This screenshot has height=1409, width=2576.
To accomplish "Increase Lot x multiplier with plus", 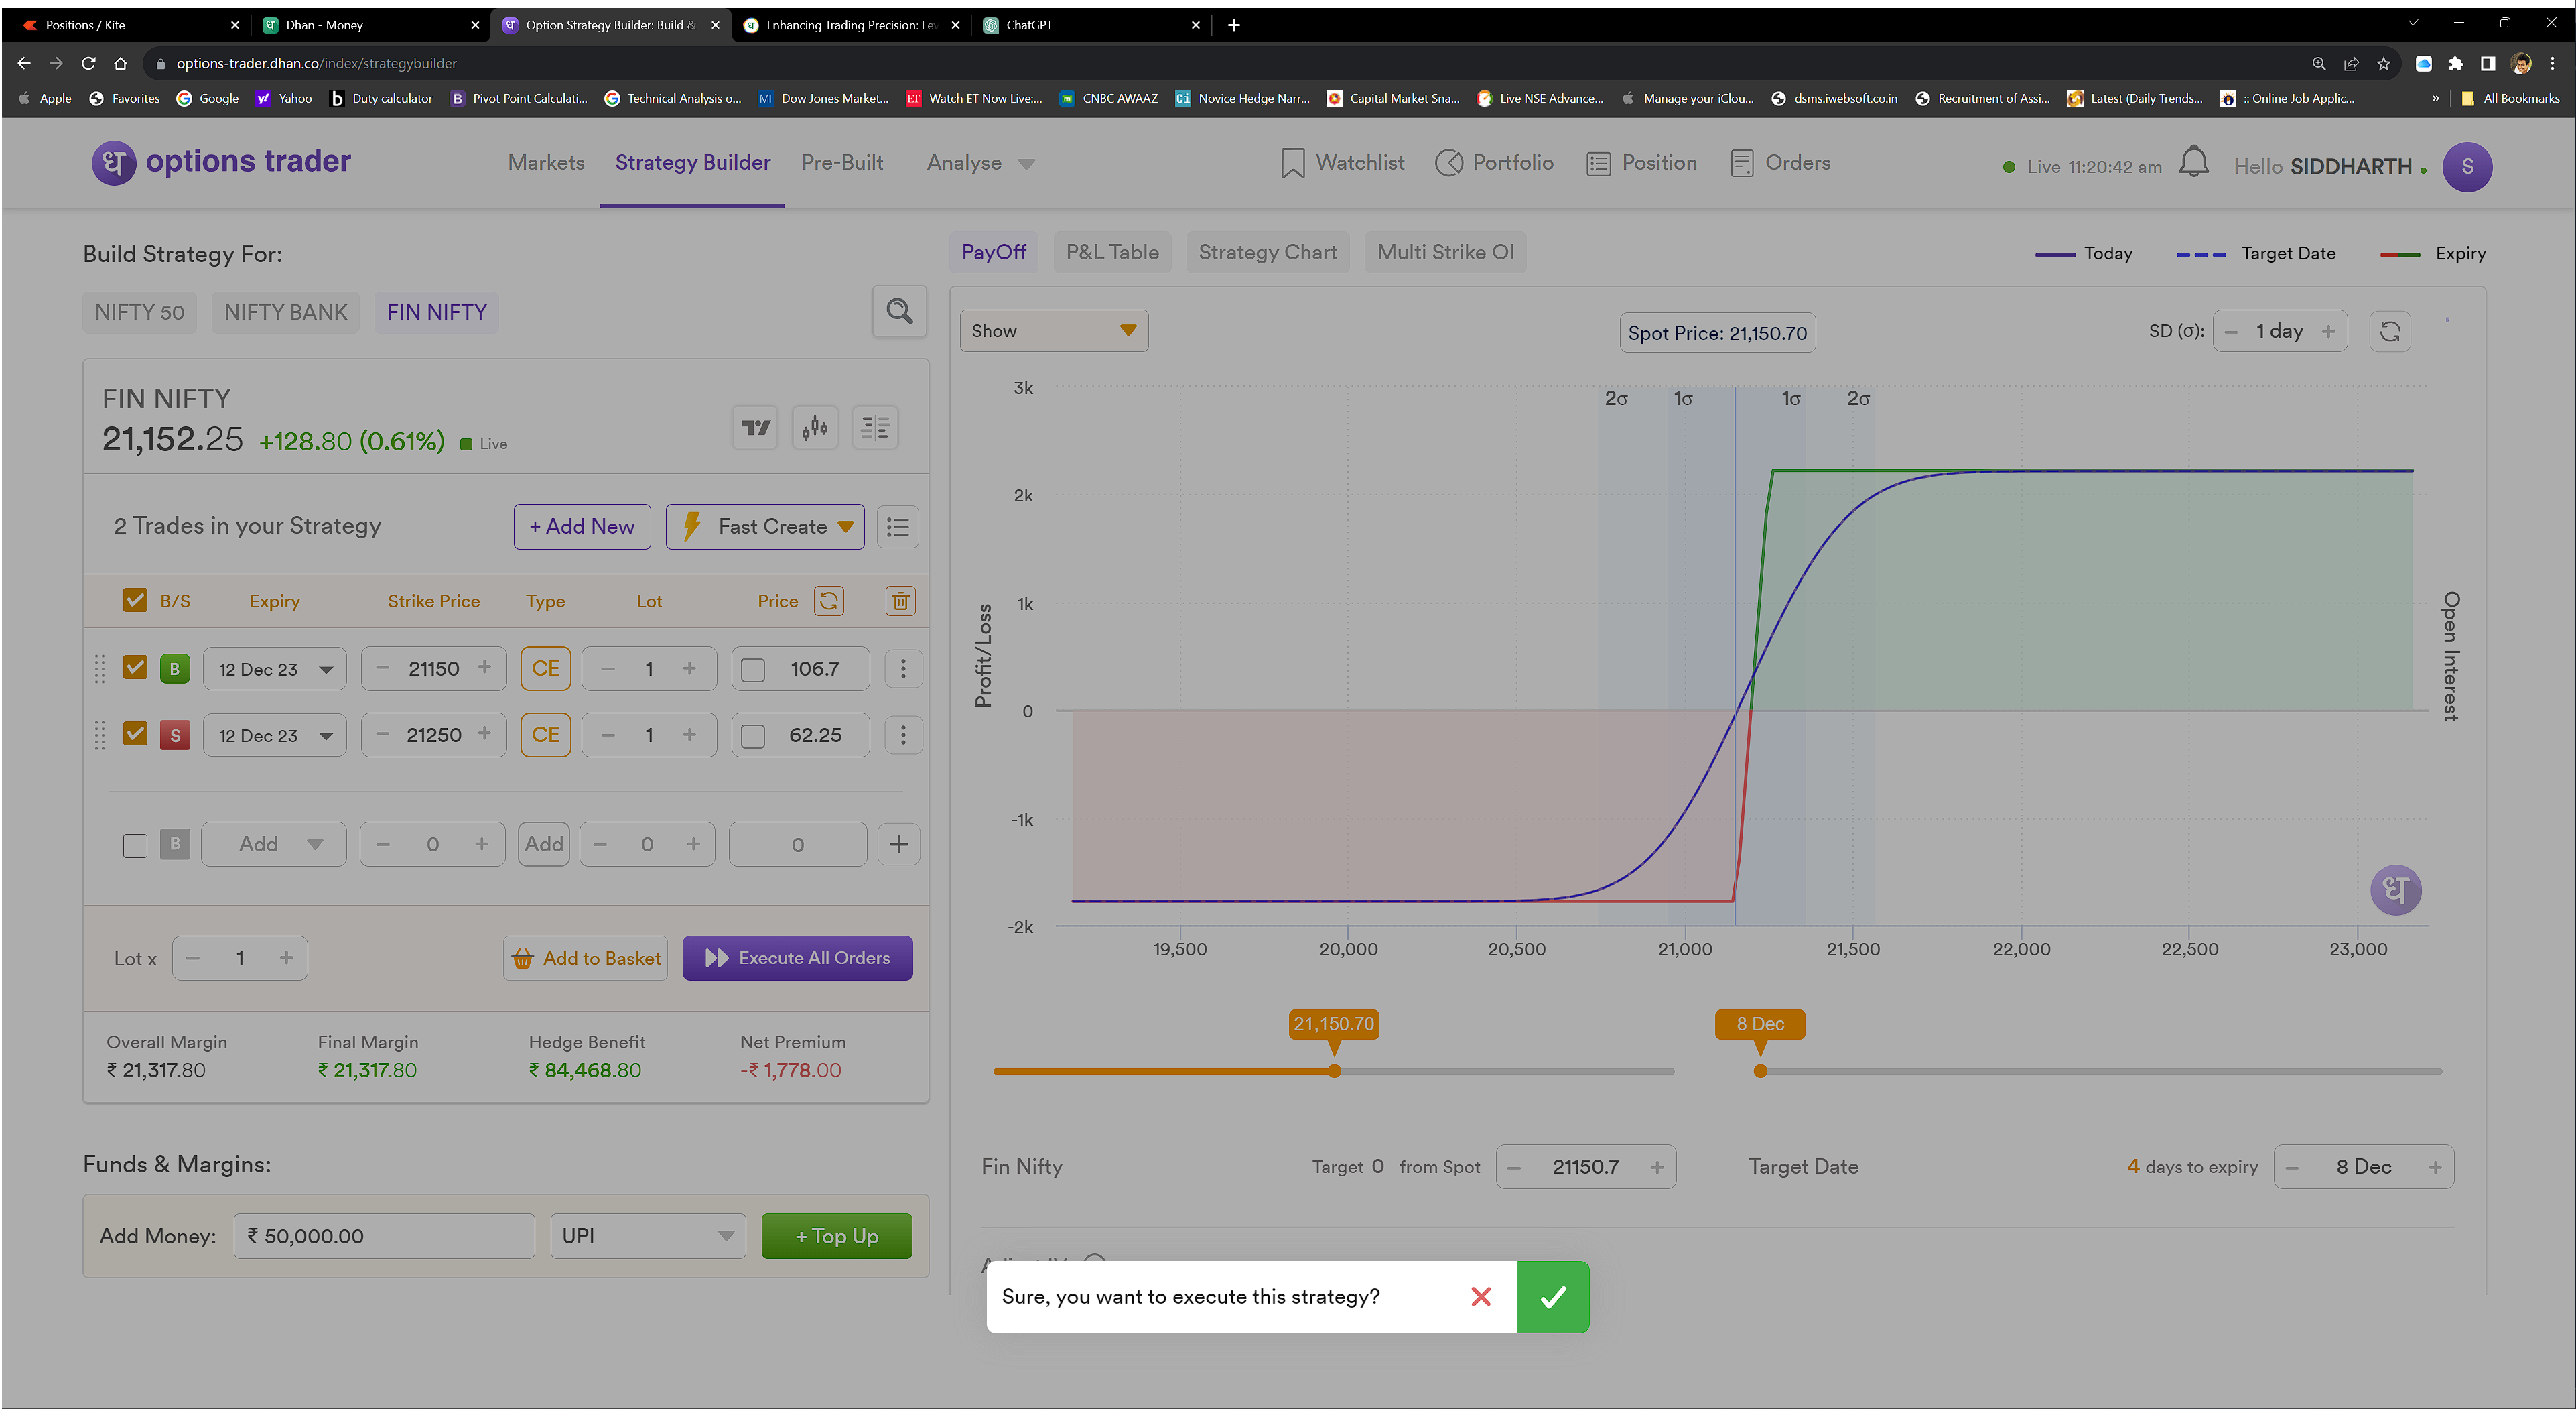I will pos(286,958).
